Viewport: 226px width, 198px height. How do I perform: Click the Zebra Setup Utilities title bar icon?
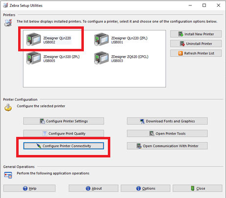[5, 5]
